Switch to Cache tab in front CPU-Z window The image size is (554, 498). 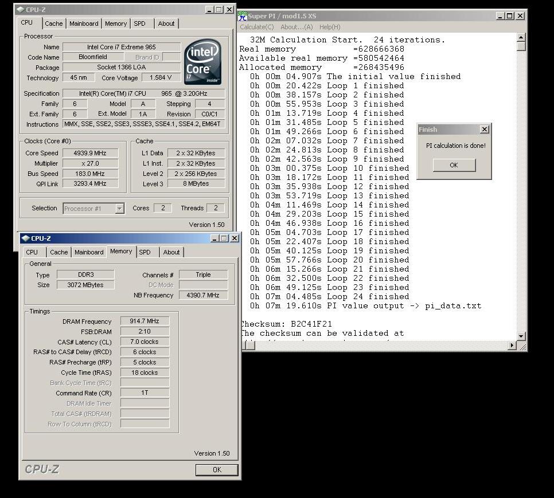(x=58, y=252)
